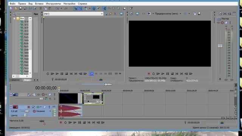Viewport: 242px width, 136px height.
Task: Toggle Automatic Crossfades in main toolbar
Action: click(x=80, y=8)
